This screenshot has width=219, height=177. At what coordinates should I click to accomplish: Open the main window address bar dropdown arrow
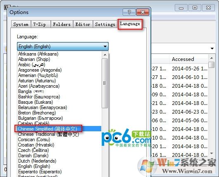(x=212, y=49)
